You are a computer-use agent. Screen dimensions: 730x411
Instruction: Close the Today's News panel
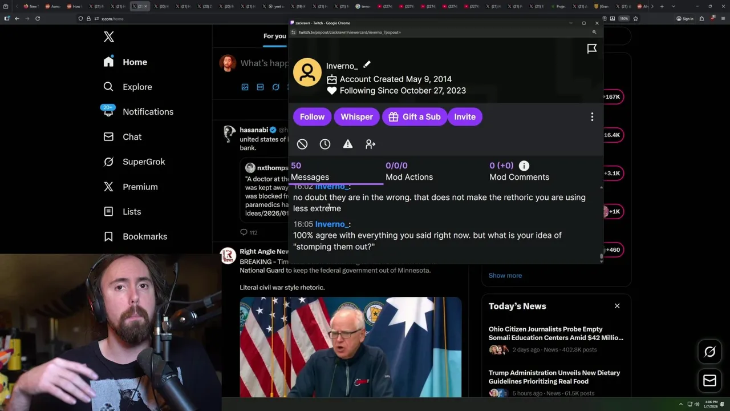(x=617, y=306)
